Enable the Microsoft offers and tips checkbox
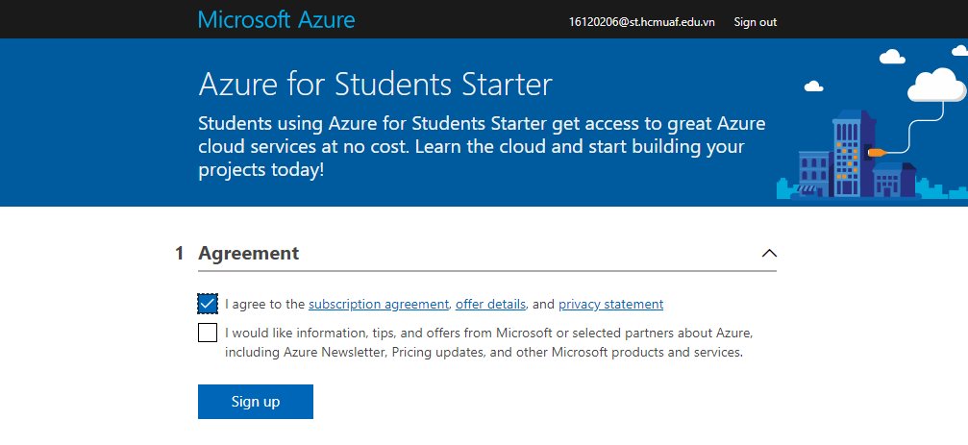 [x=208, y=332]
